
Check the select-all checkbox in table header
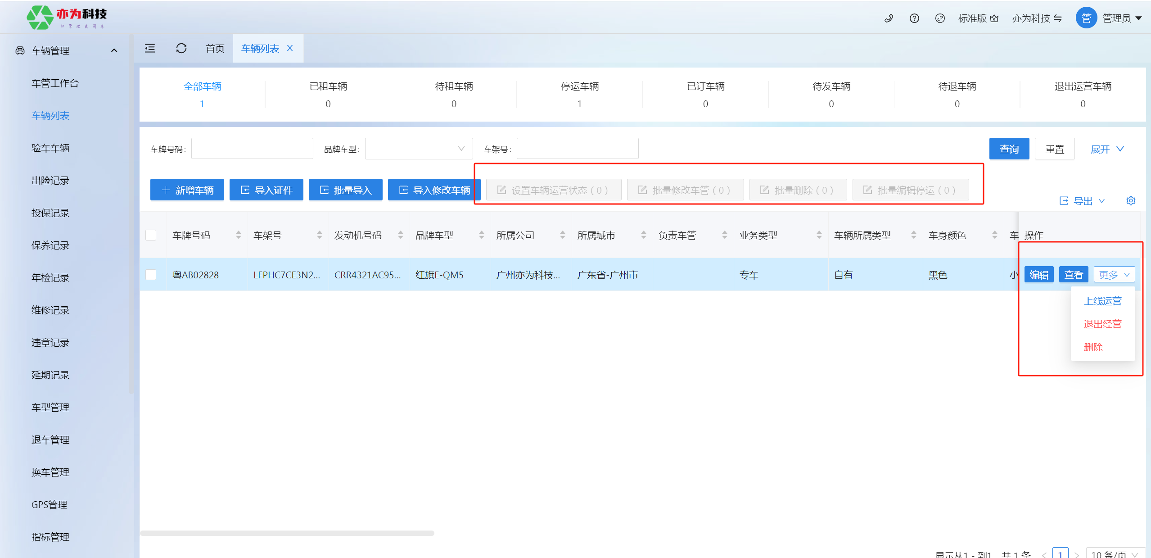click(x=151, y=235)
